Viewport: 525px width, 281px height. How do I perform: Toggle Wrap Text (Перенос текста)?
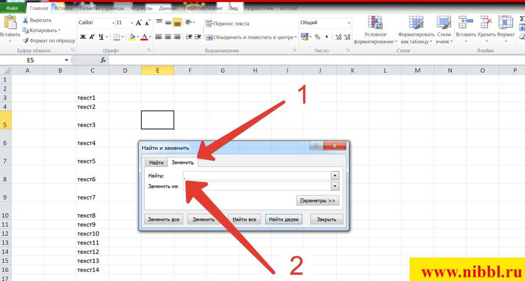pyautogui.click(x=227, y=24)
